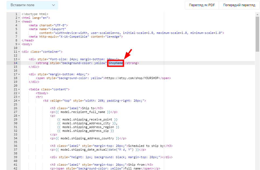Click model.shipping_date_actual text
260x170 pixels.
click(x=84, y=150)
